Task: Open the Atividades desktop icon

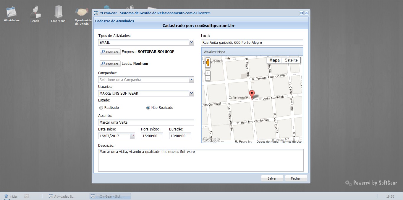Action: coord(12,13)
